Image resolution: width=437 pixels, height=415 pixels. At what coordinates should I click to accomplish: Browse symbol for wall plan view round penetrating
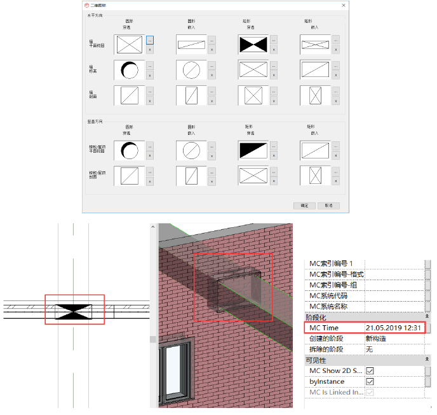pyautogui.click(x=150, y=40)
